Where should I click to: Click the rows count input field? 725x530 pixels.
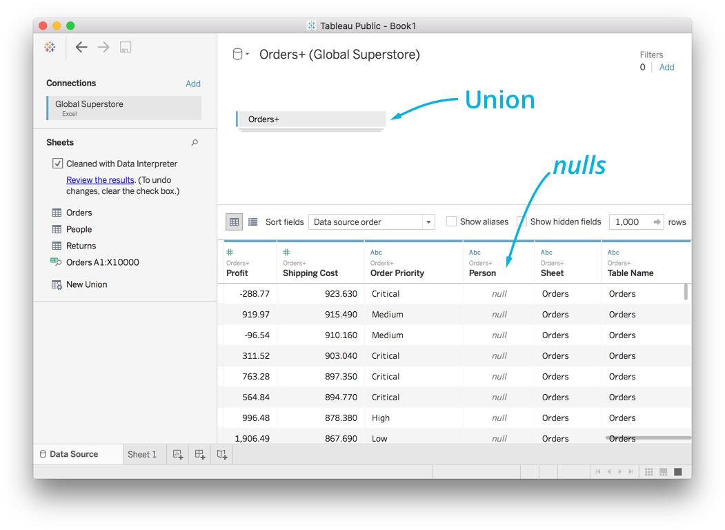(x=629, y=222)
